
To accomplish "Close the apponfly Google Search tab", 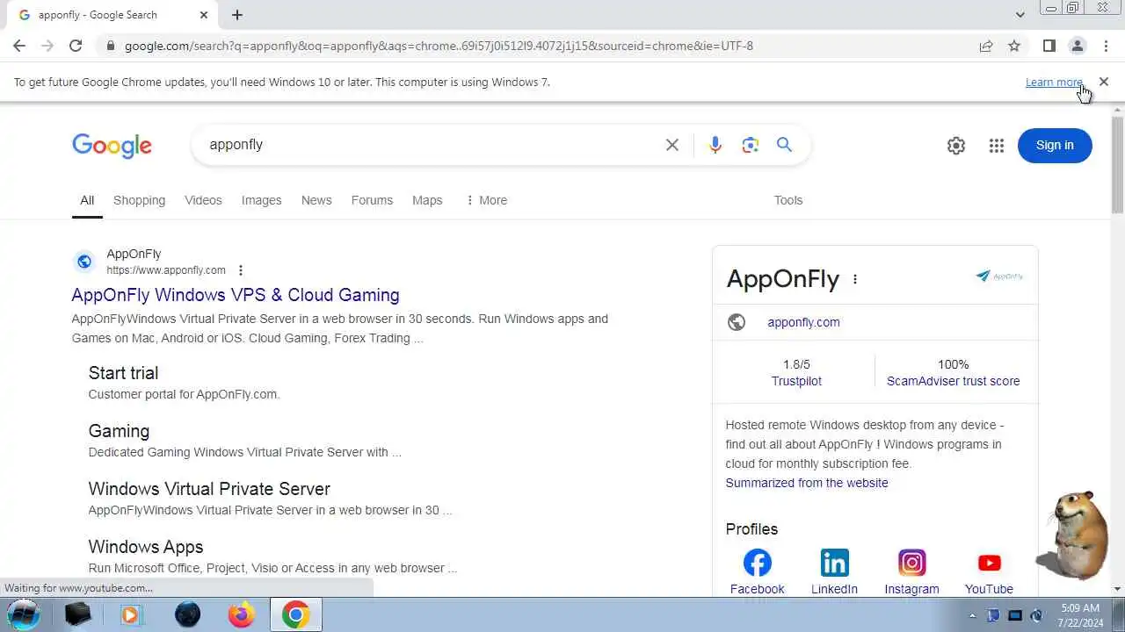I will (x=204, y=15).
